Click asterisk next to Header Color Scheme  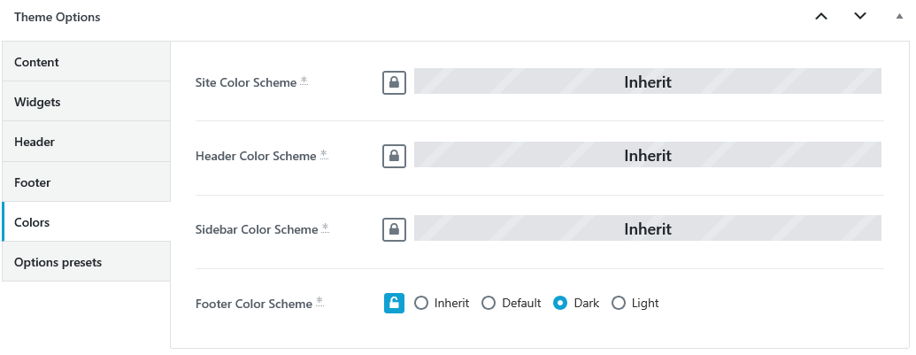[324, 155]
